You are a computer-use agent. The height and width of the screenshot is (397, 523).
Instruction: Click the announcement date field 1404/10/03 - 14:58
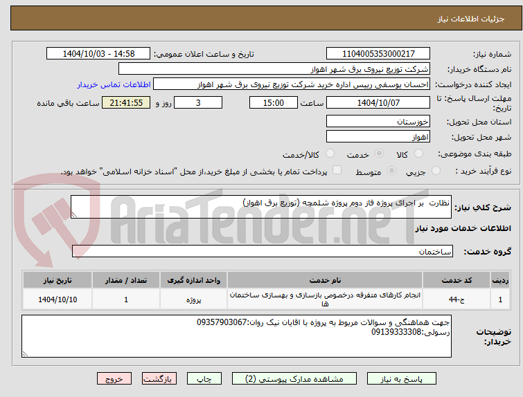click(x=98, y=54)
